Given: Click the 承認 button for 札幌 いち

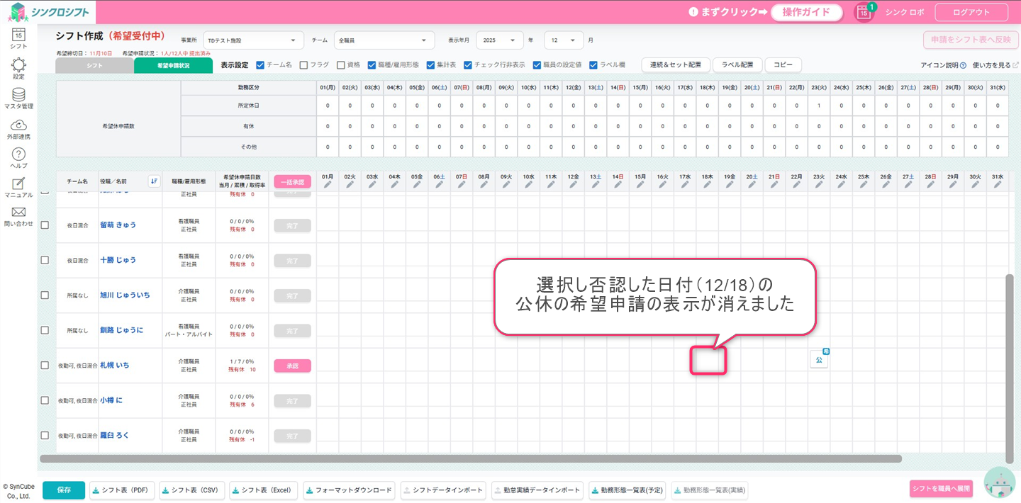Looking at the screenshot, I should coord(292,366).
